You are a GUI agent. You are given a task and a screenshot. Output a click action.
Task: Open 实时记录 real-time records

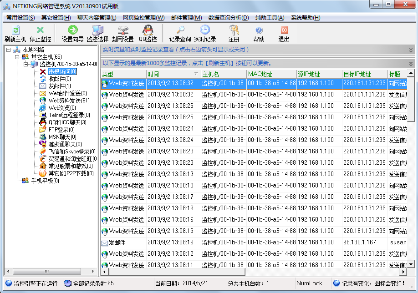[205, 34]
